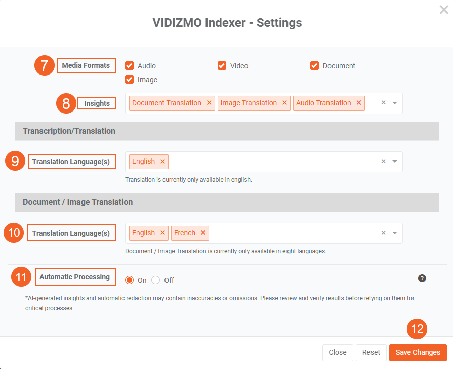
Task: Uncheck the Image media format
Action: click(x=130, y=80)
